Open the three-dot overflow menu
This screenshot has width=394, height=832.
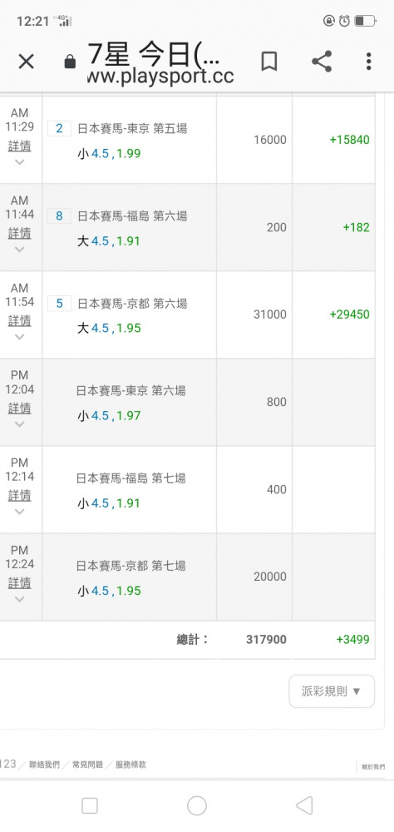click(x=368, y=62)
